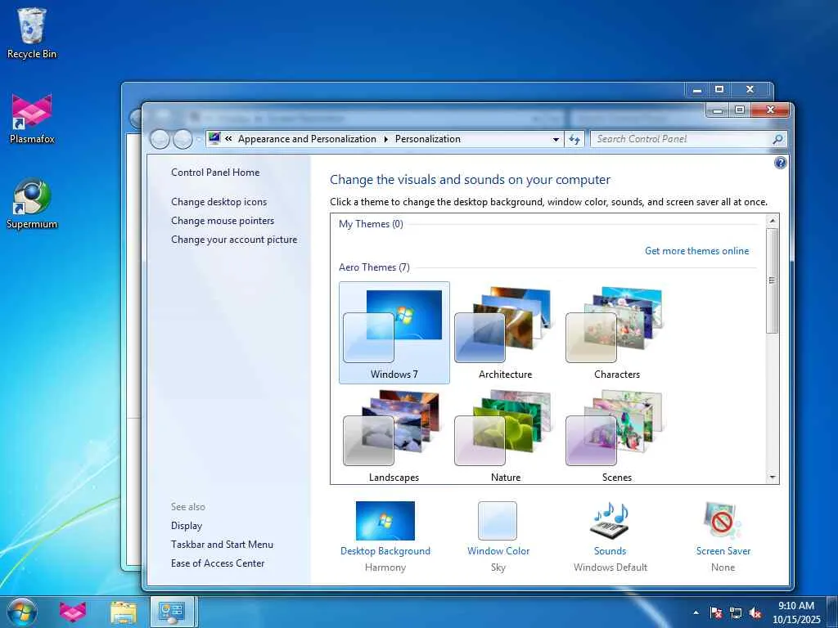Open the address bar history dropdown
The height and width of the screenshot is (628, 838).
pyautogui.click(x=556, y=139)
